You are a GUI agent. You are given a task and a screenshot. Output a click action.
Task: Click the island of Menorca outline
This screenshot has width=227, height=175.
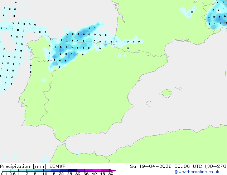pos(179,88)
